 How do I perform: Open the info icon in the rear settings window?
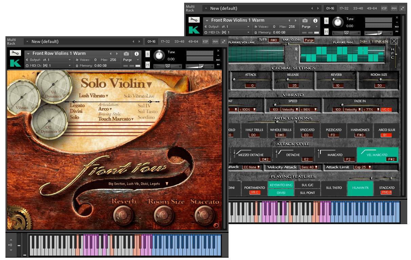(315, 20)
